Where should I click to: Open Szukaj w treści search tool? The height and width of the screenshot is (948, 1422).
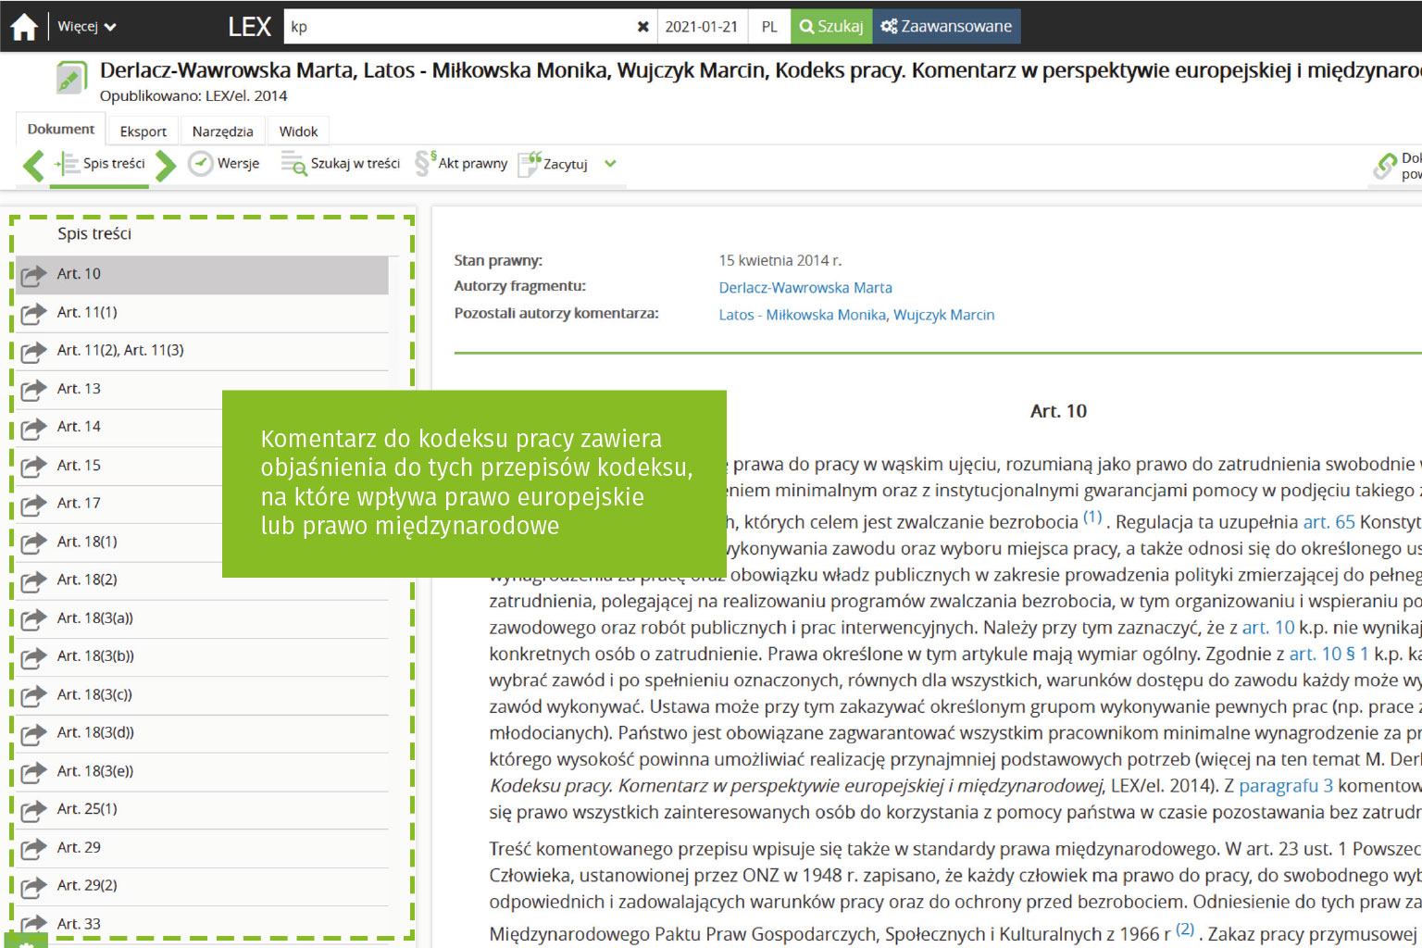(x=342, y=164)
